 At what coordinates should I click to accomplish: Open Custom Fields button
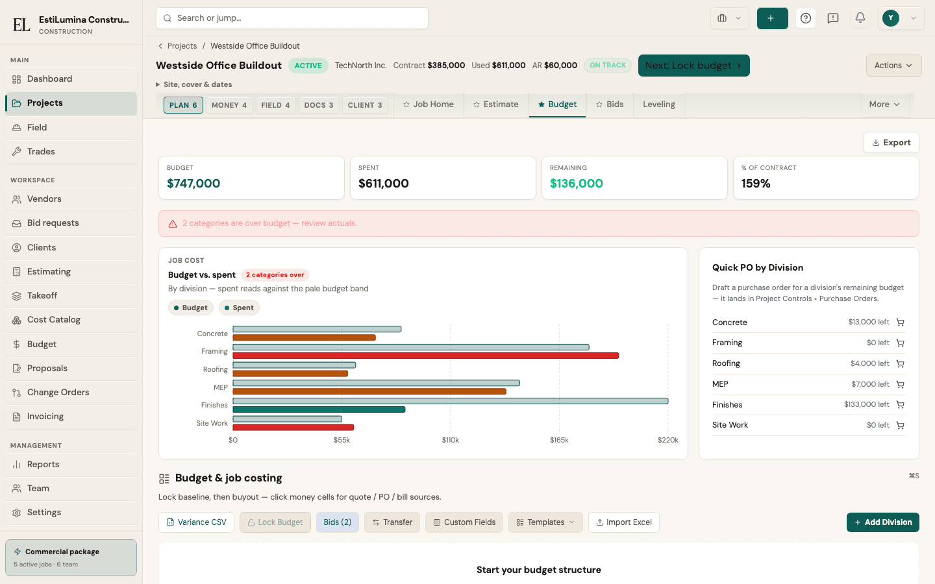pyautogui.click(x=464, y=522)
